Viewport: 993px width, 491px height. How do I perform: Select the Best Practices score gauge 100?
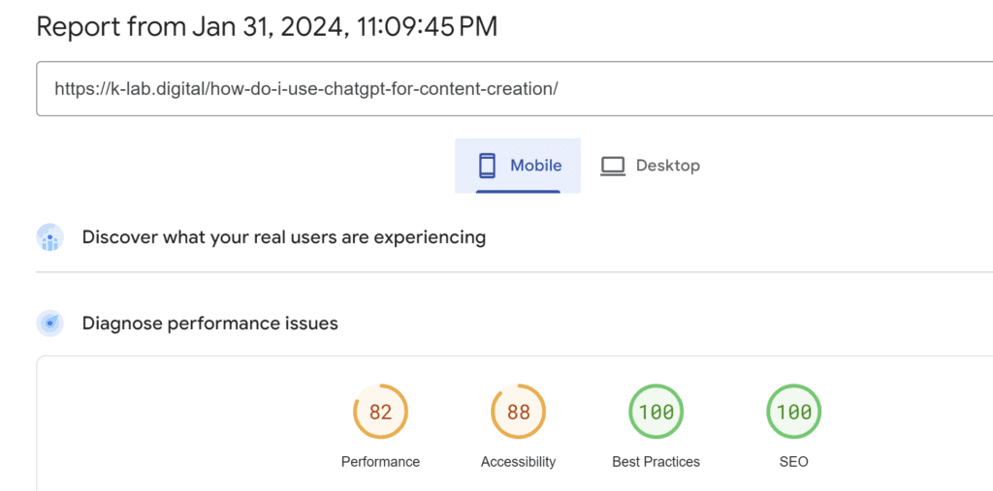point(657,412)
